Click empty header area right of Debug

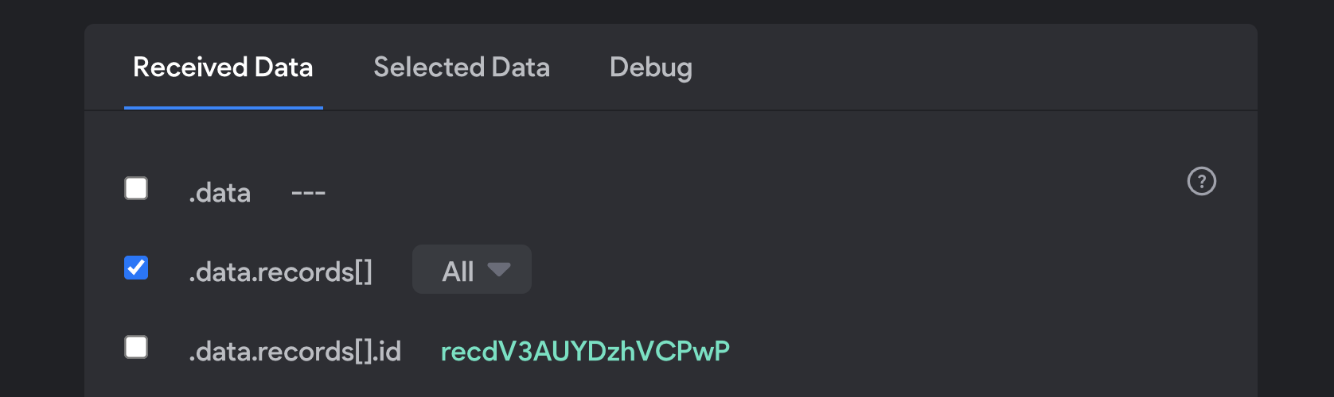[955, 67]
